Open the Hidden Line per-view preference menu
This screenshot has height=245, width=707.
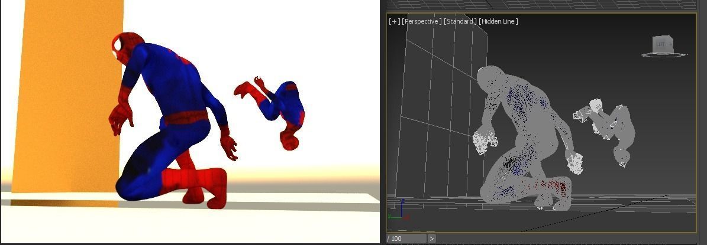click(x=498, y=21)
